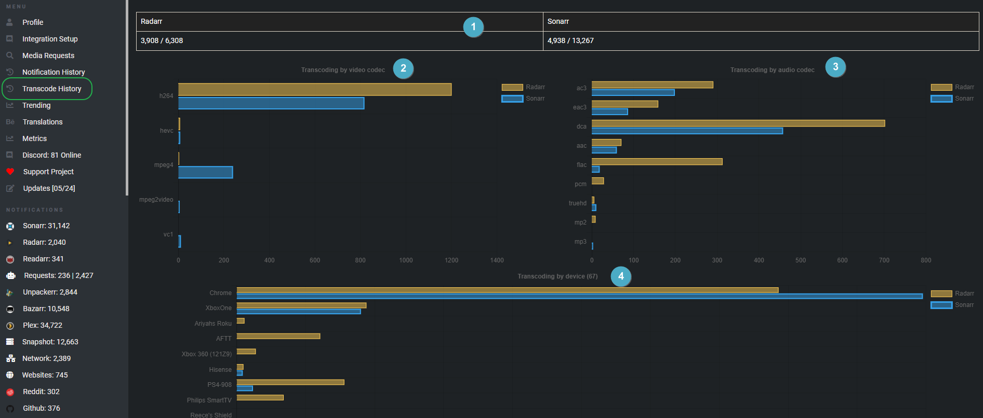Screen dimensions: 983x418
Task: Click the flac Radarr bar
Action: pyautogui.click(x=657, y=162)
